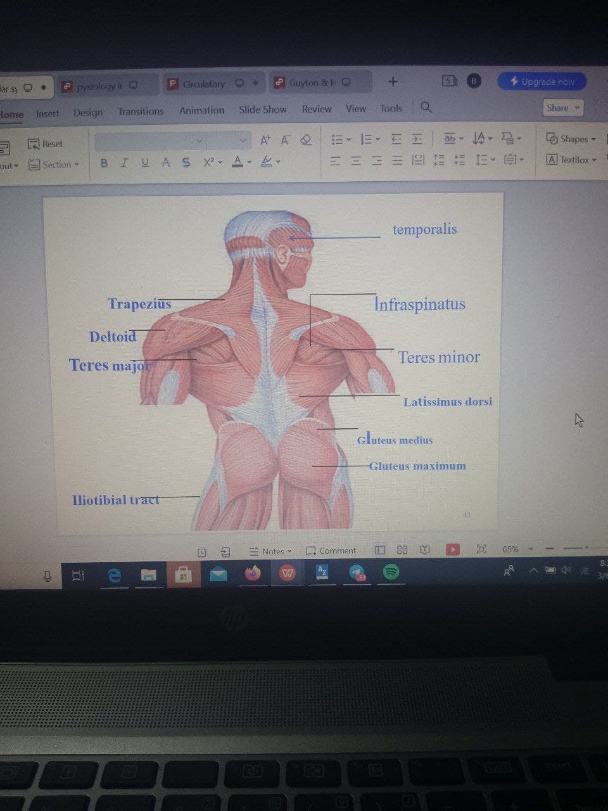Center align the text
This screenshot has width=608, height=811.
[x=357, y=161]
